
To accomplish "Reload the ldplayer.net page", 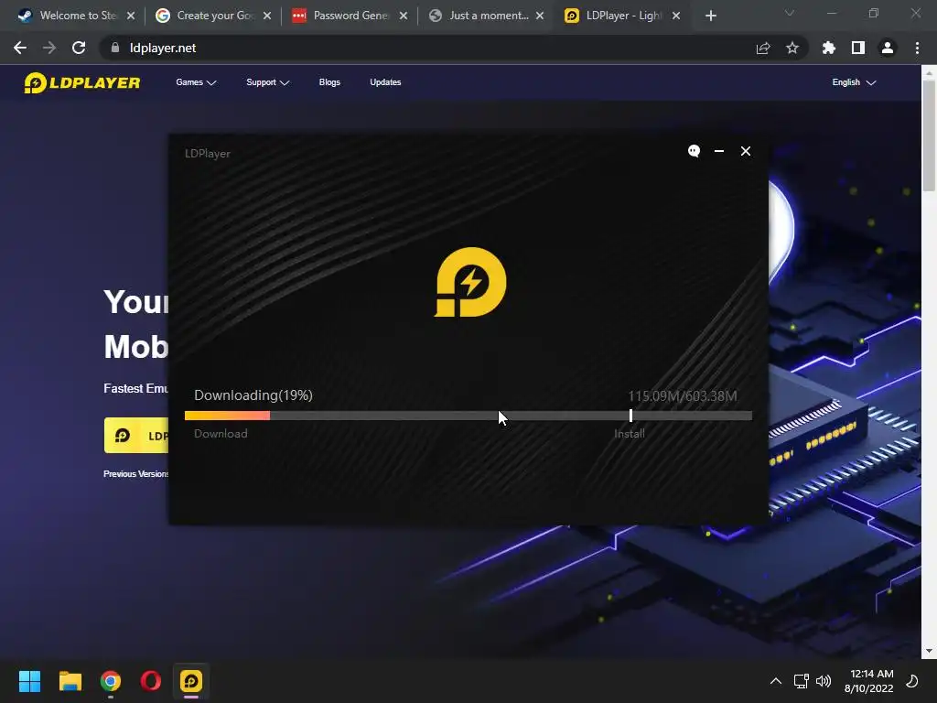I will point(79,48).
